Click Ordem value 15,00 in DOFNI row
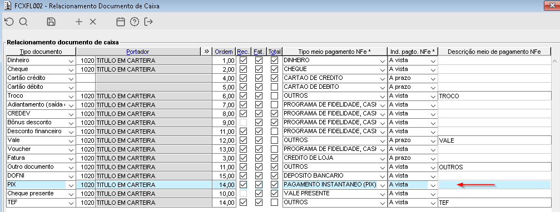560x212 pixels. click(224, 176)
